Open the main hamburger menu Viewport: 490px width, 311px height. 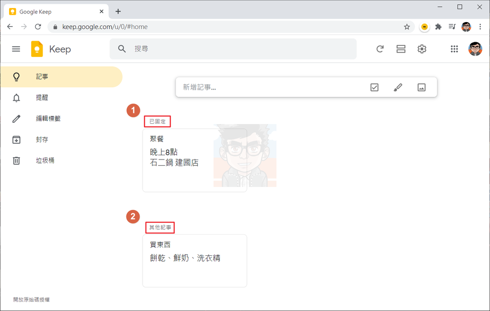click(16, 49)
